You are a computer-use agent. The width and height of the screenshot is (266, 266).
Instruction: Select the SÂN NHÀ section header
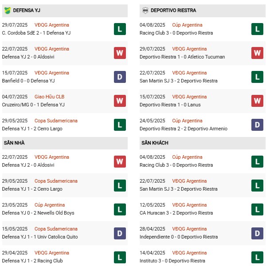[13, 143]
